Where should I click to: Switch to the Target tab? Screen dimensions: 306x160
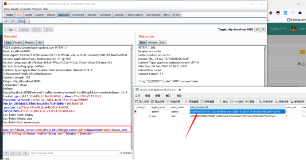tap(9, 15)
